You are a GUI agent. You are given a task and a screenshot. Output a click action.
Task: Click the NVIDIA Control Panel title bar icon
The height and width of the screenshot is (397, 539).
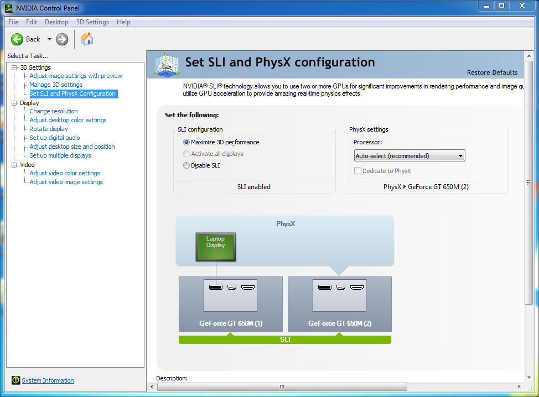click(9, 8)
